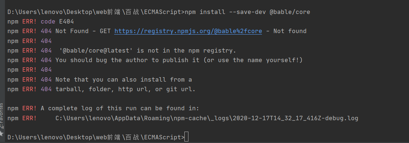The height and width of the screenshot is (143, 409).
Task: Open the 2: Favorites tool window tab
Action: point(1,116)
